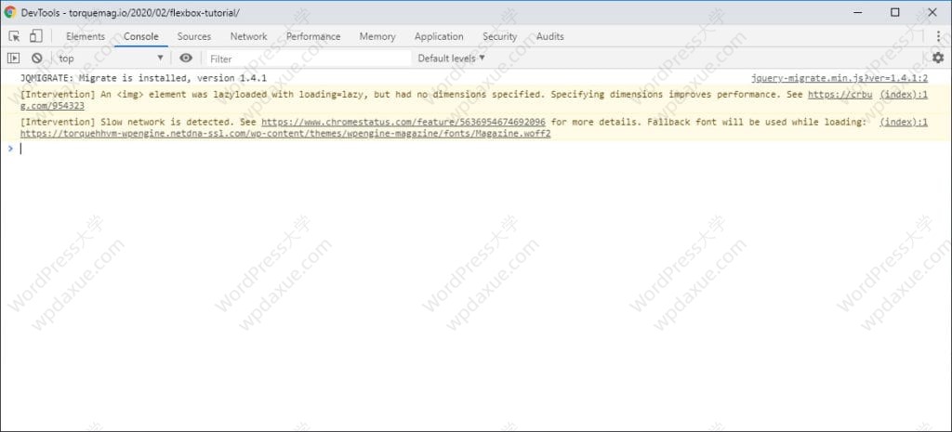Open jquery-migrate.min.js source link

(x=840, y=78)
